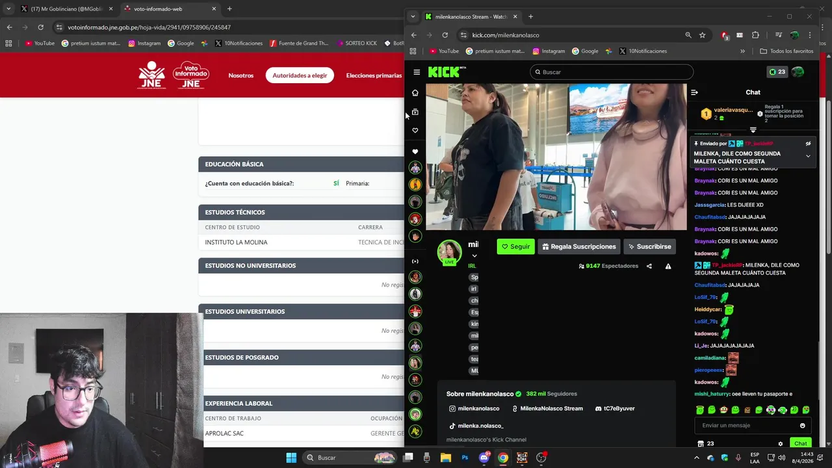Share the stream using share icon

coord(649,266)
